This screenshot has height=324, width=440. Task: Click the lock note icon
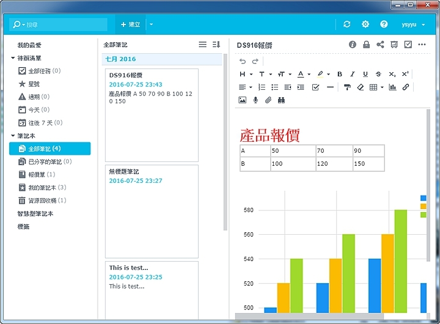coord(366,45)
